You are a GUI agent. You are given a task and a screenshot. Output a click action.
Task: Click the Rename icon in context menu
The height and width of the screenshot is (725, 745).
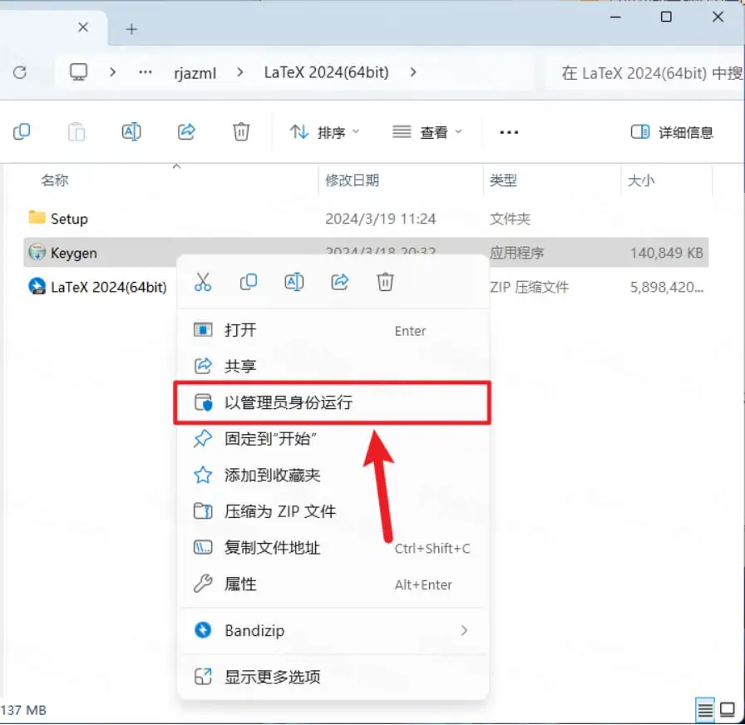tap(294, 282)
